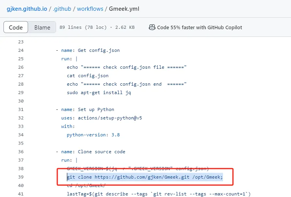Click line number 41 in the gutter
Screen dimensions: 291x197
point(21,194)
